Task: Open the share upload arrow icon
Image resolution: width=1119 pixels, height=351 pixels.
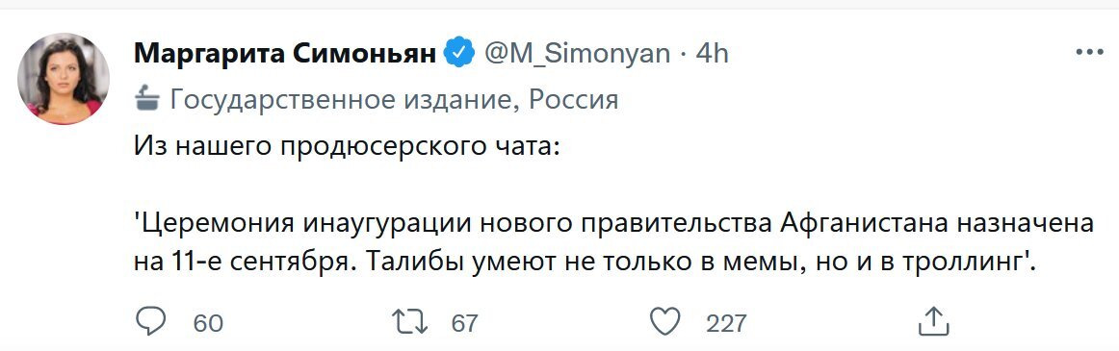Action: coord(933,322)
